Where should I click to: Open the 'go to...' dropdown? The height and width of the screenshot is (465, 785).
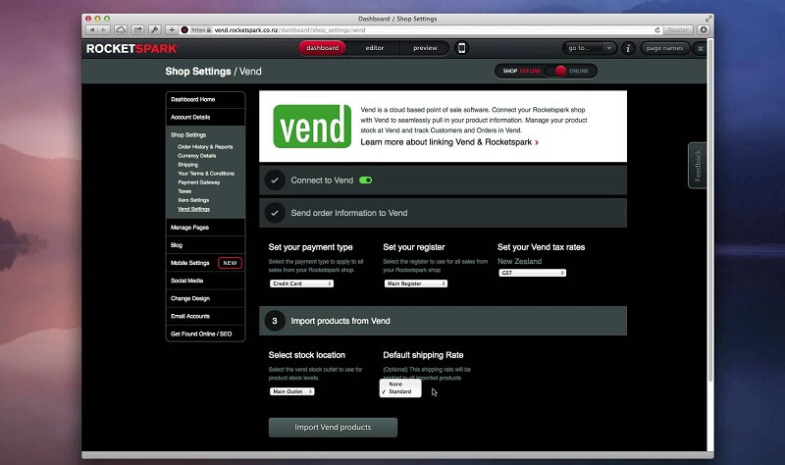pyautogui.click(x=590, y=48)
